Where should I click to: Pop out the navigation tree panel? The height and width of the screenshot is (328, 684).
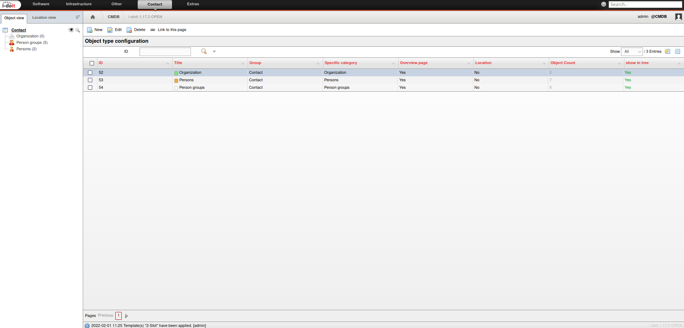(78, 17)
